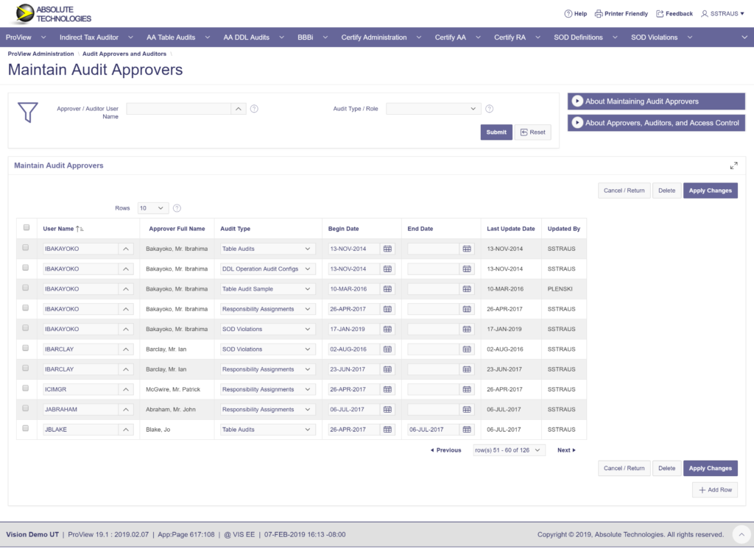Focus the Approver / Auditor User Name field
This screenshot has height=554, width=754.
coord(178,109)
